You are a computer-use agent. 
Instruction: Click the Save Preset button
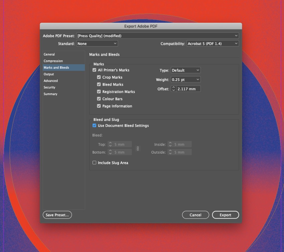(57, 215)
